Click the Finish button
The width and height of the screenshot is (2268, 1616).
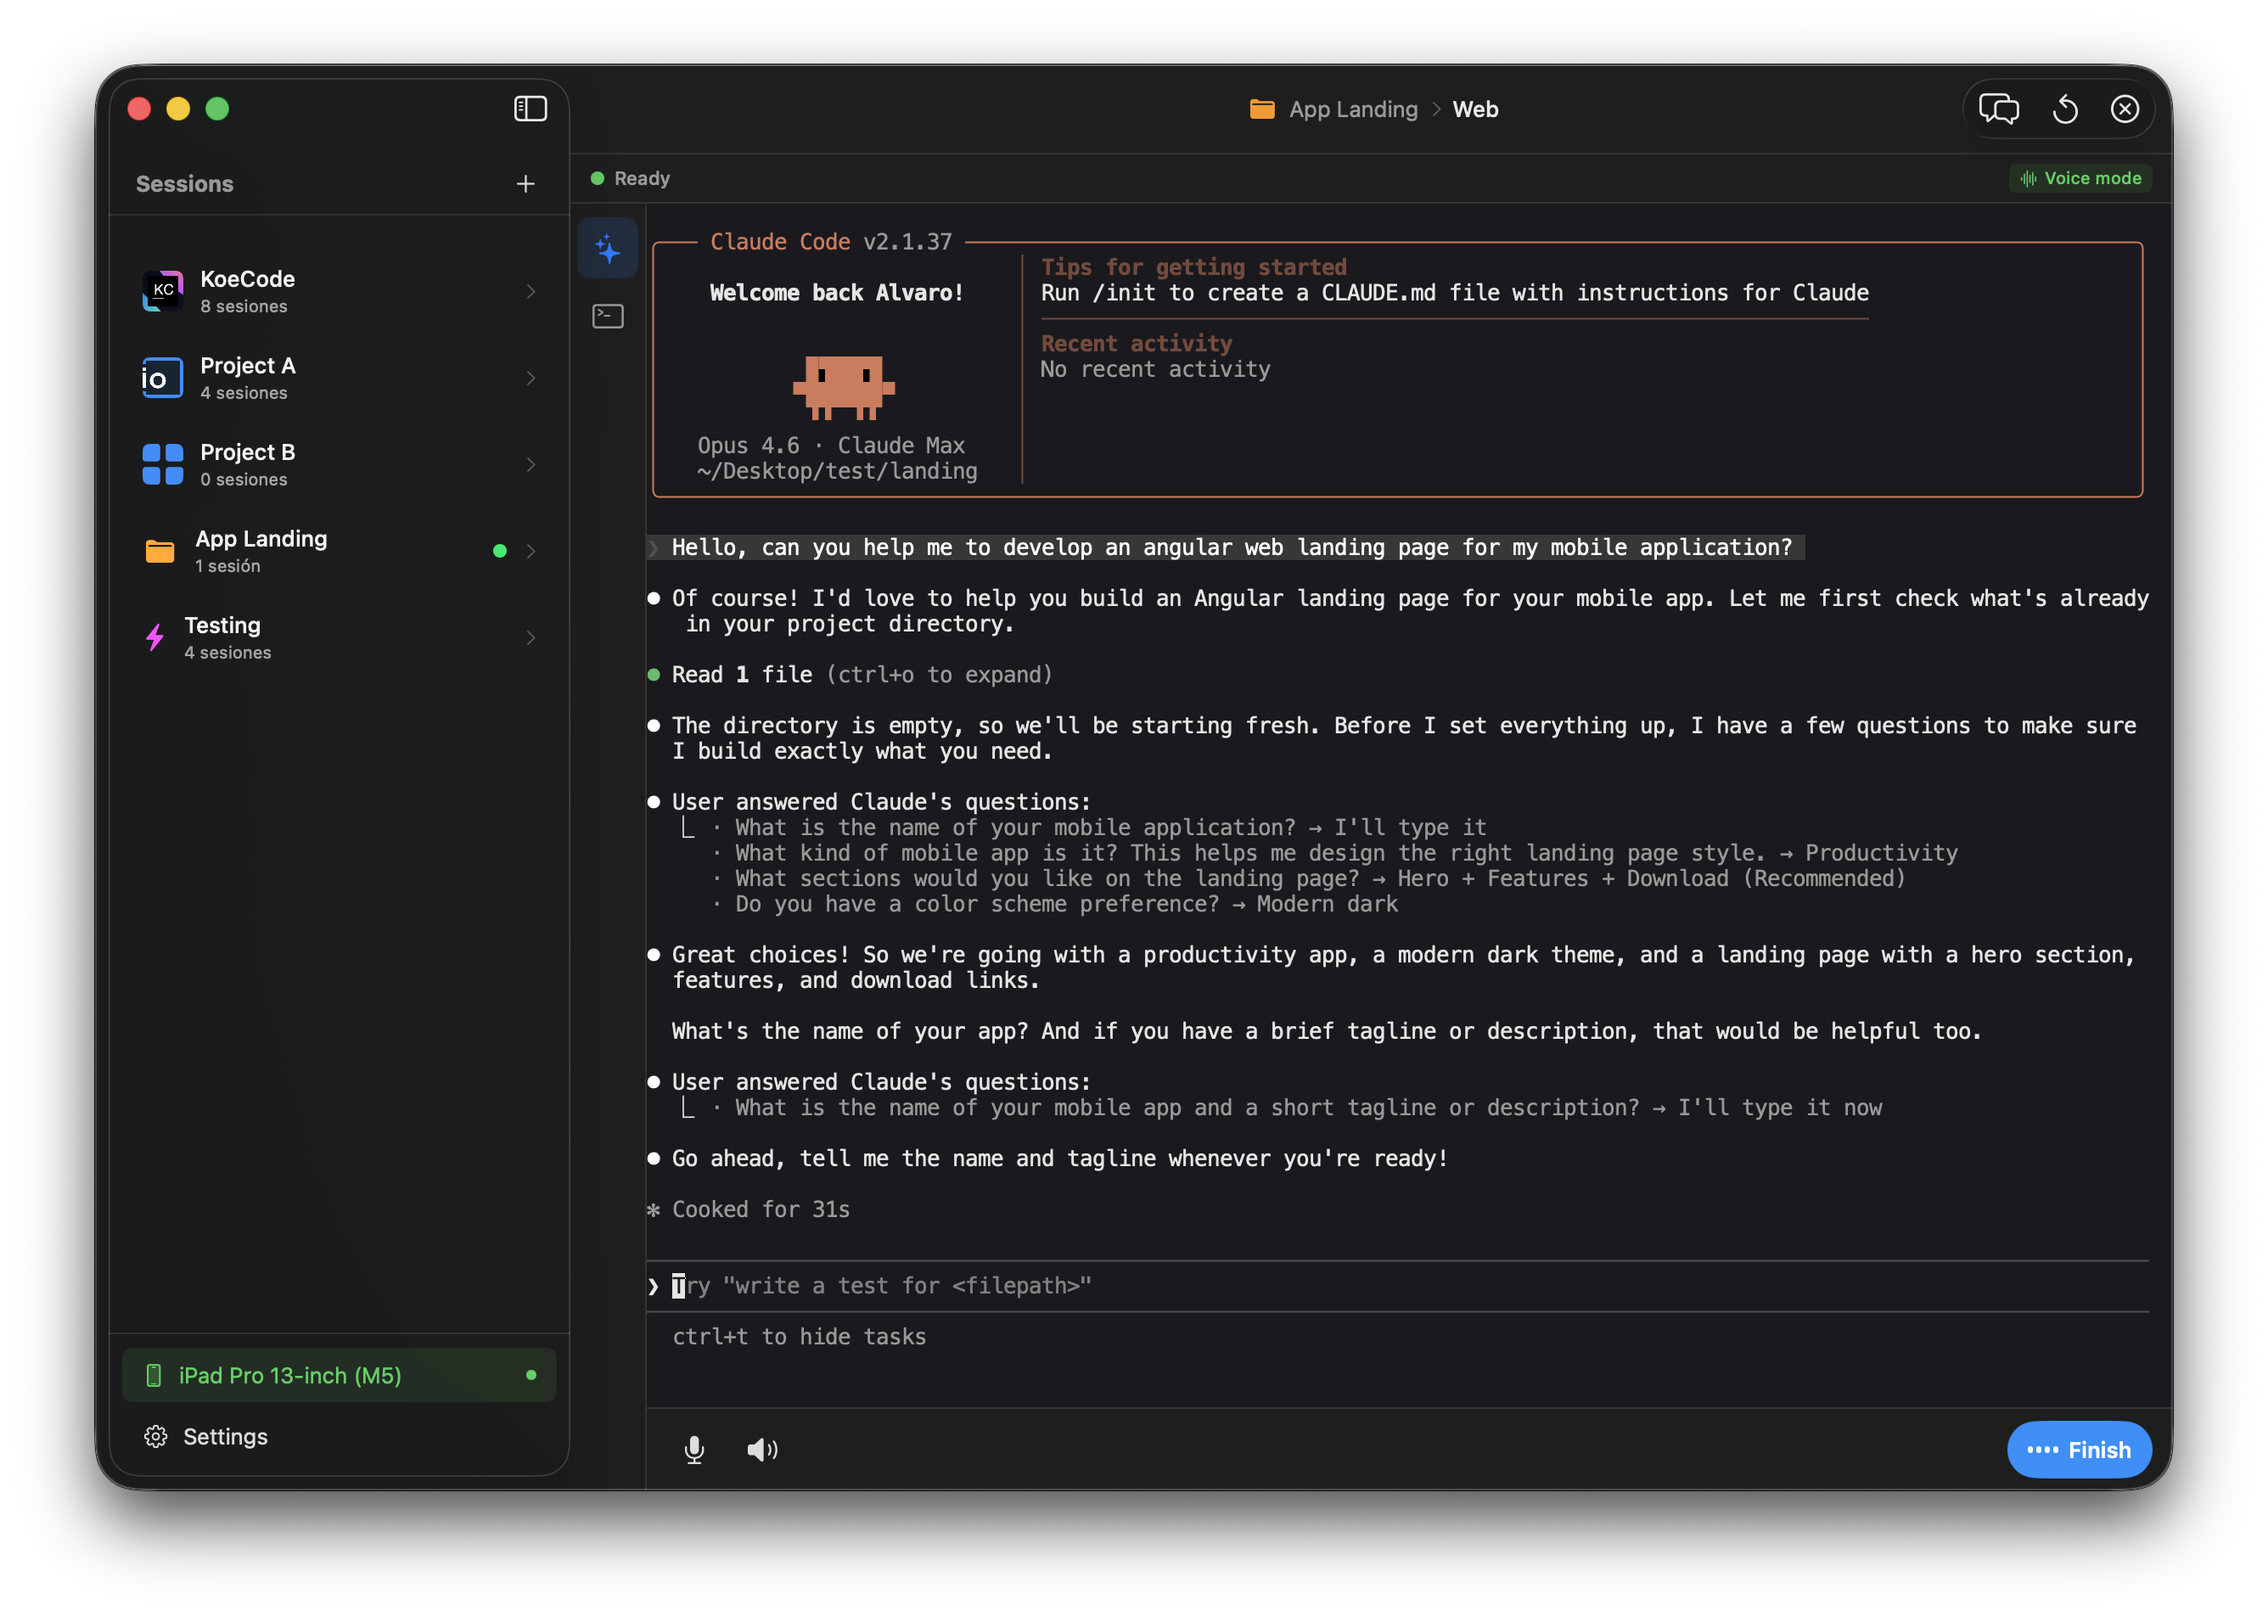(x=2078, y=1450)
